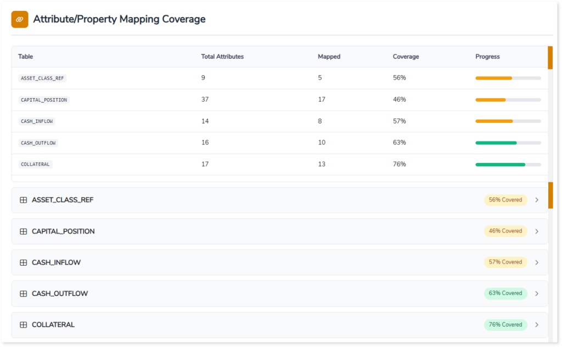Click the coverage table's orange scrollbar thumb
This screenshot has width=562, height=347.
(x=550, y=58)
